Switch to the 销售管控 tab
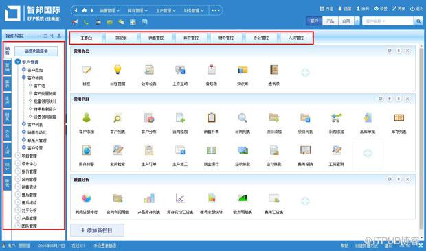Screen dimensions: 426x251 click(x=156, y=38)
